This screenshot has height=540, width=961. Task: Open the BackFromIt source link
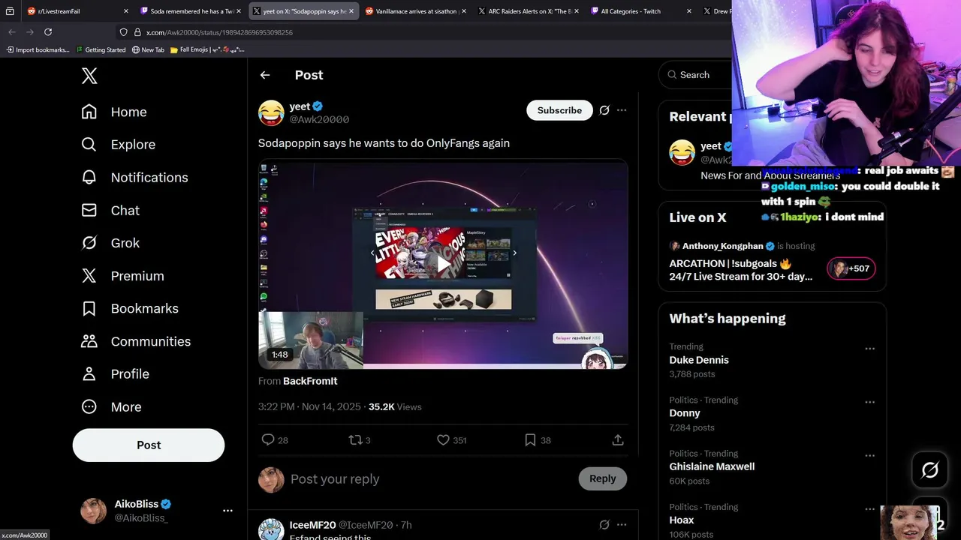pyautogui.click(x=310, y=381)
